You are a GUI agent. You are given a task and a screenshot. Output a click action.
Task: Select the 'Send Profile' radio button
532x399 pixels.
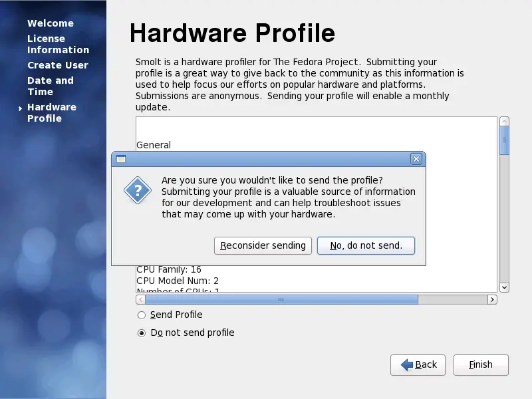[x=142, y=315]
